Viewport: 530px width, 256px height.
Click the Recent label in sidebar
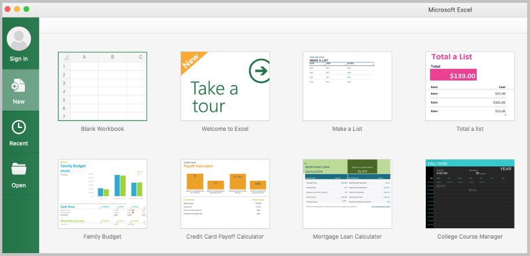click(19, 144)
